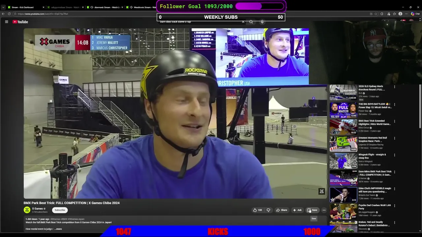Share the BMX Park video
Screen dimensions: 422x237
click(x=282, y=210)
